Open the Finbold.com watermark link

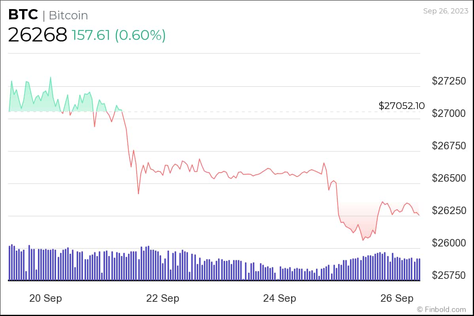[441, 309]
